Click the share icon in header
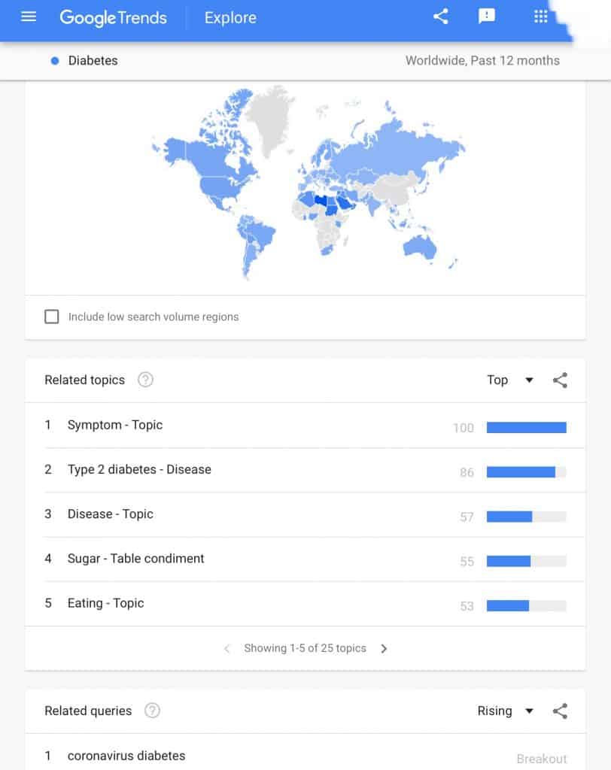Viewport: 611px width, 770px height. pyautogui.click(x=440, y=17)
